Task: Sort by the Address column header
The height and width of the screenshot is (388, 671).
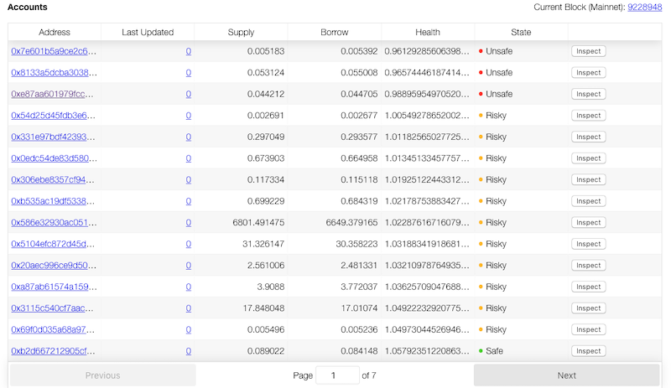Action: coord(55,32)
